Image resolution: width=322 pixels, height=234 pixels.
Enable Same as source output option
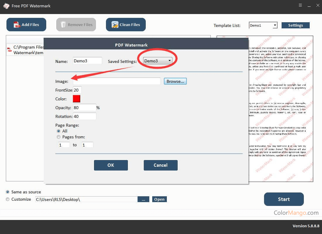pyautogui.click(x=8, y=192)
